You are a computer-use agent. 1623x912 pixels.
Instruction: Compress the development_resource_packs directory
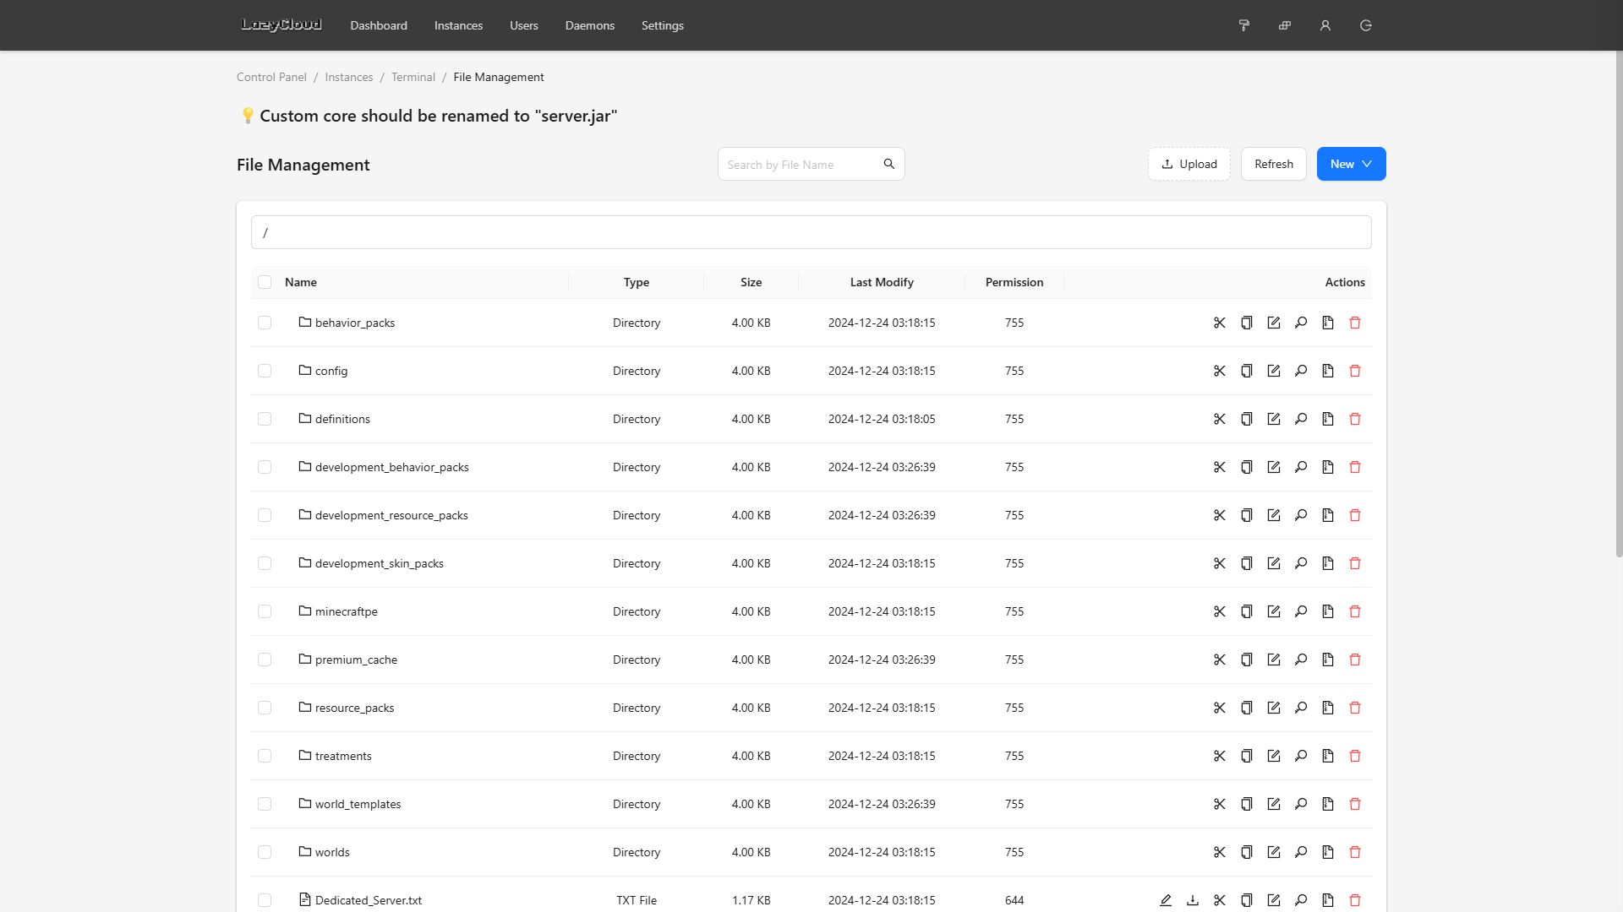(x=1328, y=515)
